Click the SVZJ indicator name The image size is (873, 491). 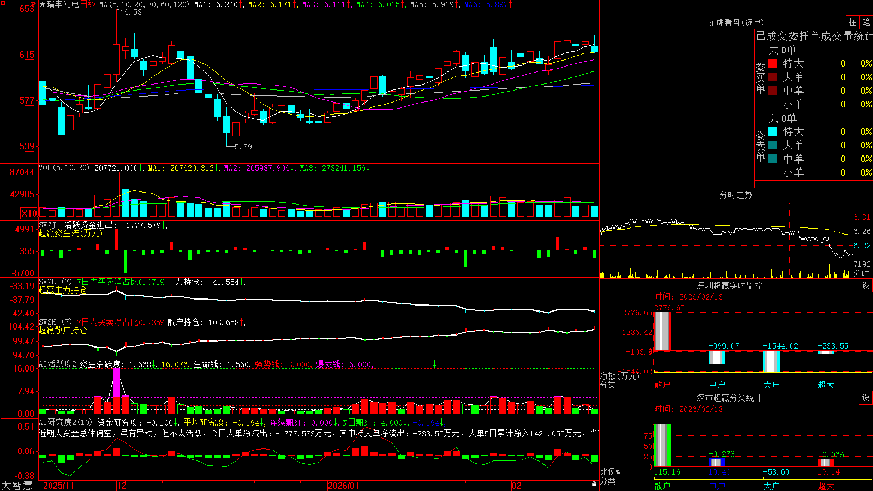point(47,225)
